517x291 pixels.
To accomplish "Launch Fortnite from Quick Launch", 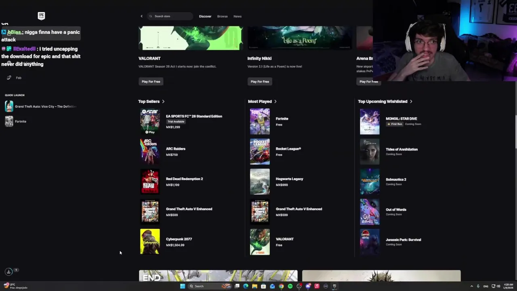I will [16, 121].
